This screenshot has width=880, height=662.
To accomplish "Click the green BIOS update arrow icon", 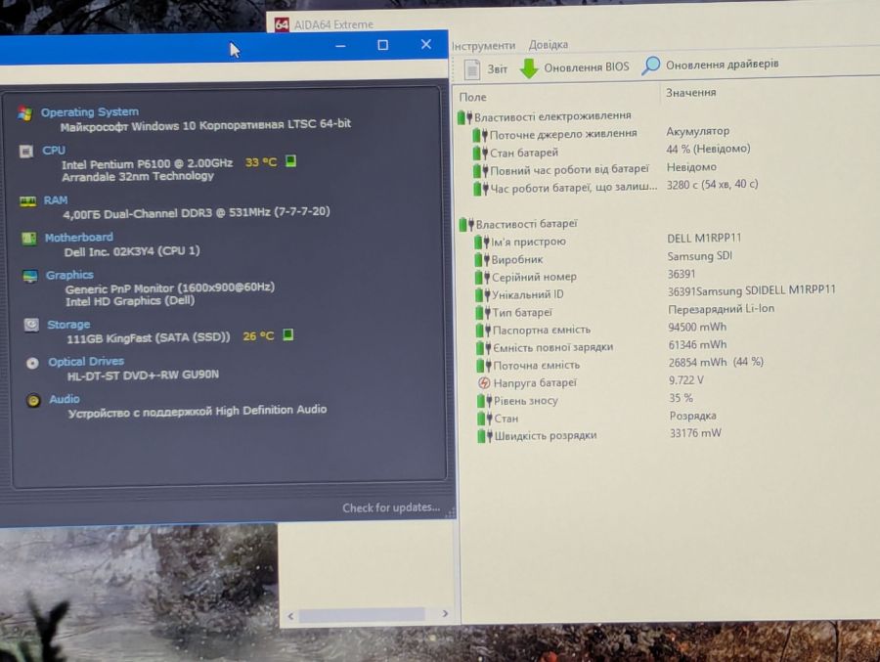I will pos(529,67).
